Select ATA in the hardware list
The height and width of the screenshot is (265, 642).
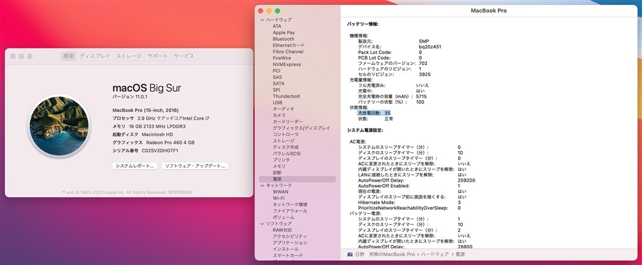pos(277,26)
